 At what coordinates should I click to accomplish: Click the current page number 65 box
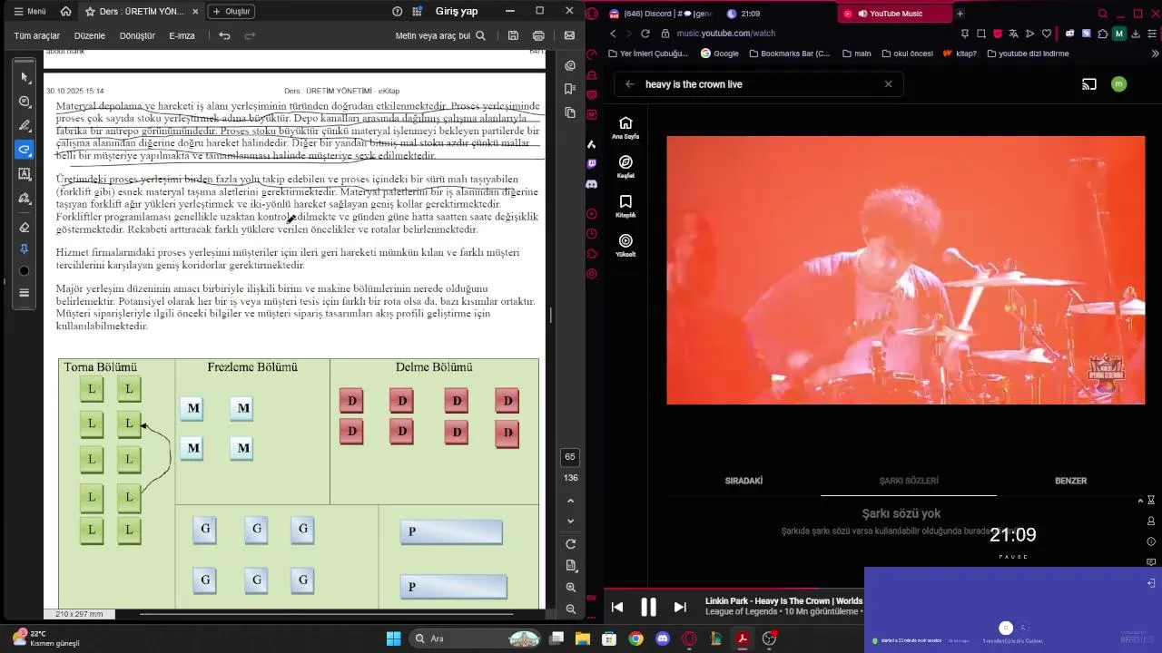tap(570, 457)
